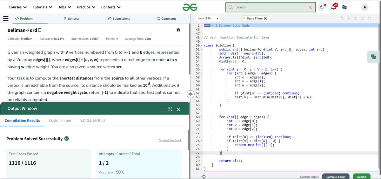Click Suggest Feedback link

coord(170,140)
